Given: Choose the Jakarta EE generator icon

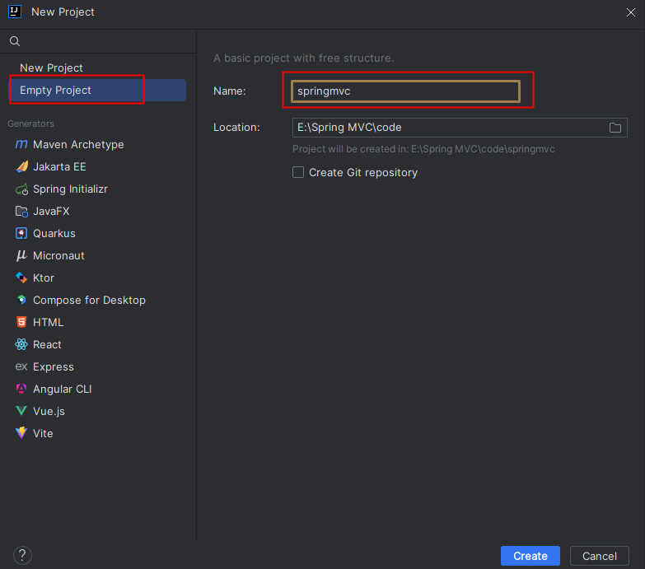Looking at the screenshot, I should point(21,167).
